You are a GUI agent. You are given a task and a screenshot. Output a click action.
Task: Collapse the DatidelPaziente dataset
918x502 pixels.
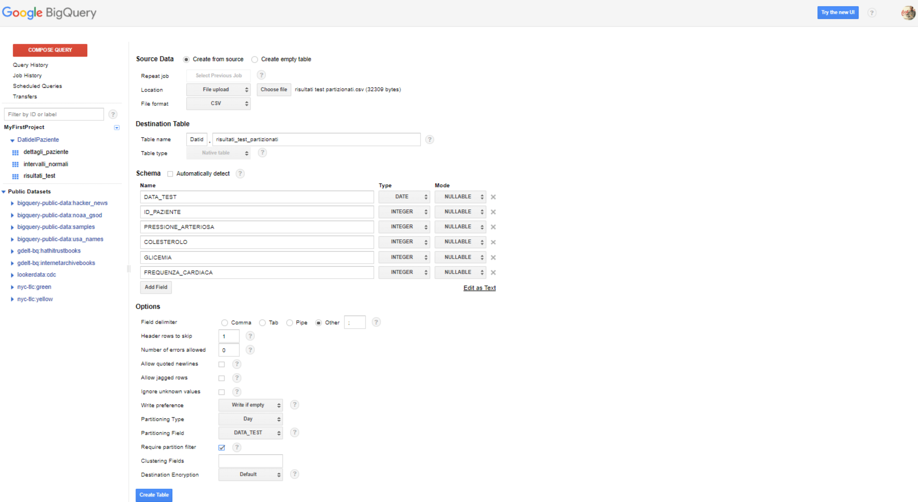click(x=12, y=140)
